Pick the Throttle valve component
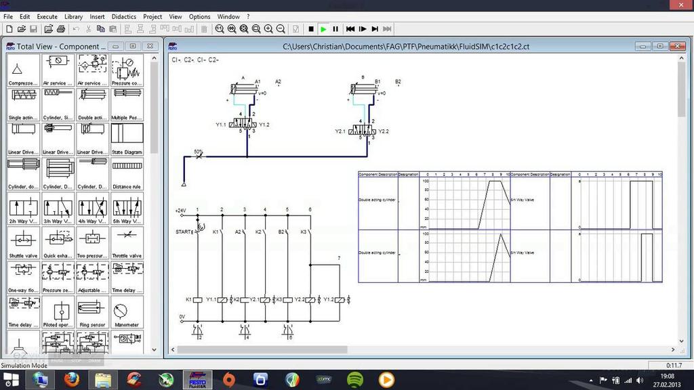Screen dimensions: 694x390 tap(127, 243)
